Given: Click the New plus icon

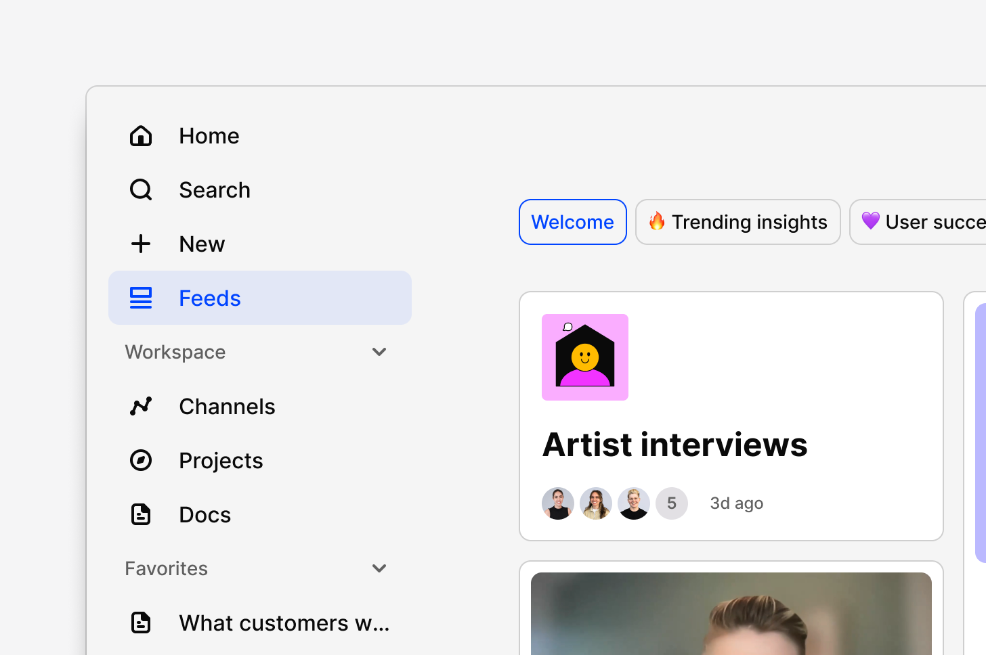Looking at the screenshot, I should (x=141, y=244).
